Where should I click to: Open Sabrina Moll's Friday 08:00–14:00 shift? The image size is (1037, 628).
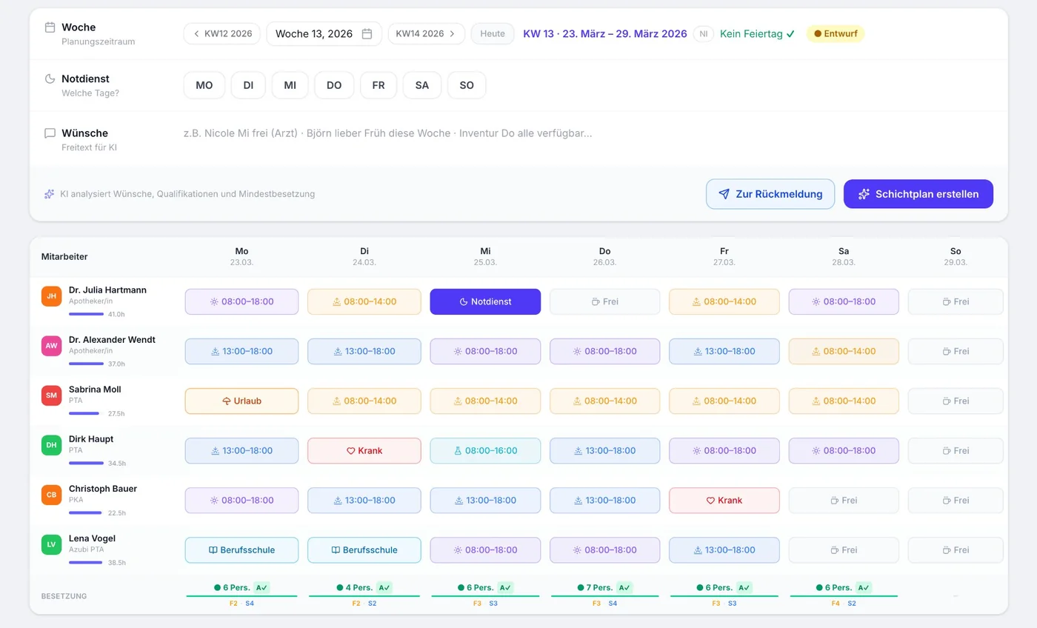click(724, 401)
